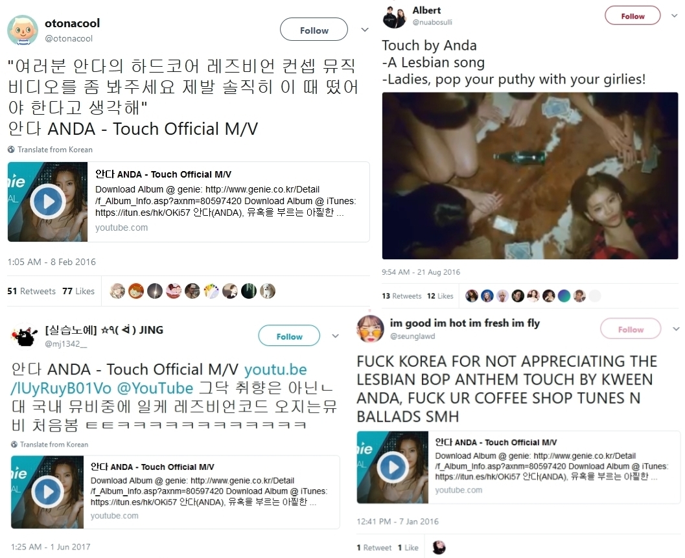Follow Albert @nuabosulli
The image size is (685, 558).
632,16
